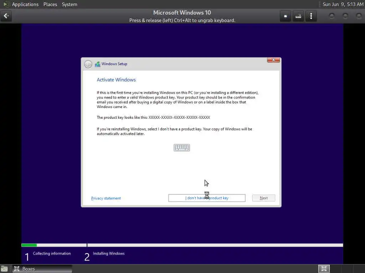The height and width of the screenshot is (273, 365).
Task: Click the 'Collecting information' step label
Action: point(52,253)
